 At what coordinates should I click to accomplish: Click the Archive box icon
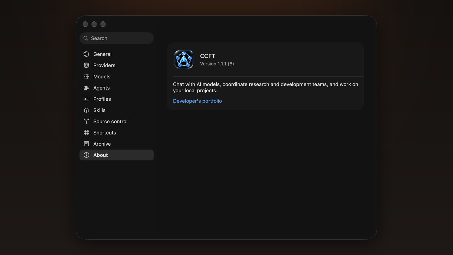point(86,144)
